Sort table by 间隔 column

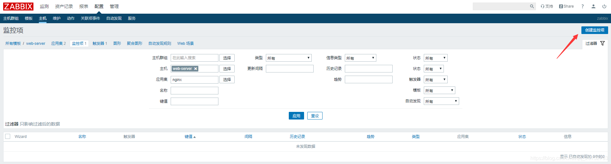[248, 137]
